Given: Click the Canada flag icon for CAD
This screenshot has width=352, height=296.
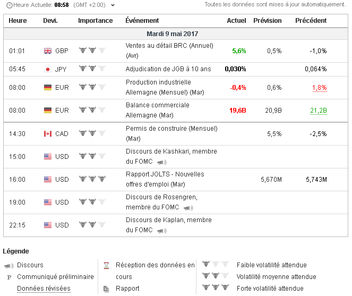Looking at the screenshot, I should pos(48,134).
